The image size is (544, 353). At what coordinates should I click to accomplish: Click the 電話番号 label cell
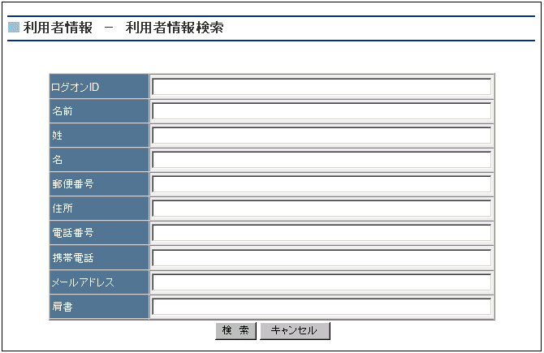coord(99,233)
